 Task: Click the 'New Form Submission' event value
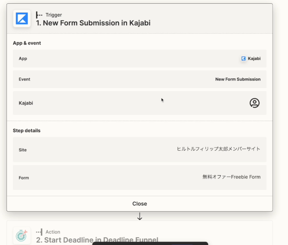point(238,80)
